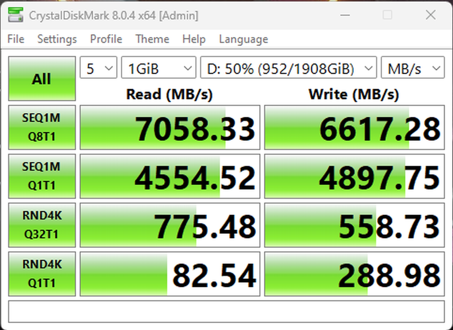Click the 7058.33 read result
This screenshot has height=330, width=453.
(170, 127)
